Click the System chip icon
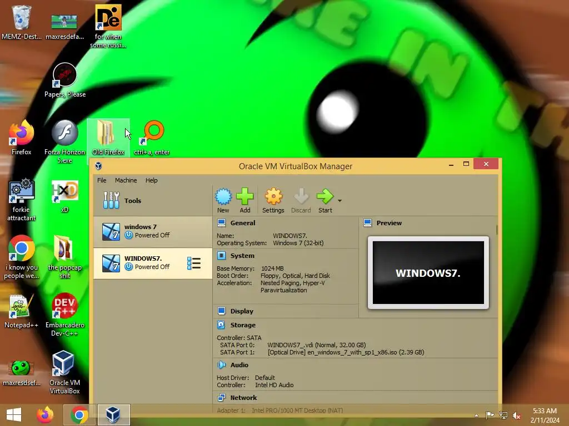Image resolution: width=569 pixels, height=426 pixels. click(x=221, y=256)
